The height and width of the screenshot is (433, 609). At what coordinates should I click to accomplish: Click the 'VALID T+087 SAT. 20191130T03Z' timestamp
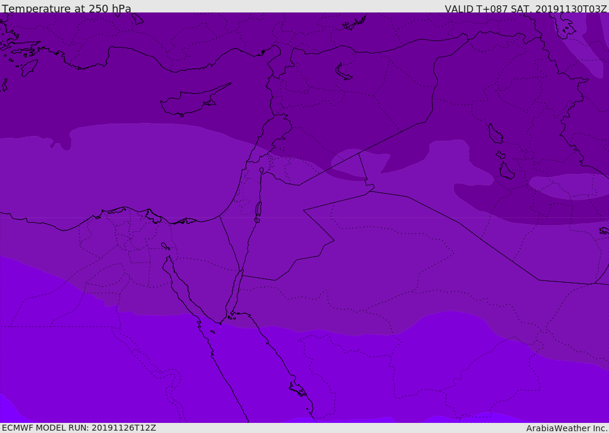click(x=526, y=9)
